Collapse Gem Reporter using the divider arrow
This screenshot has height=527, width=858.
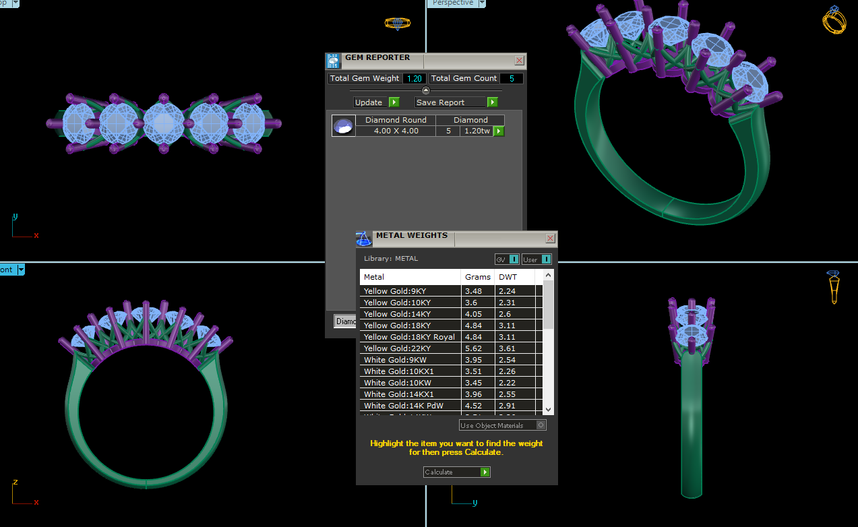425,90
